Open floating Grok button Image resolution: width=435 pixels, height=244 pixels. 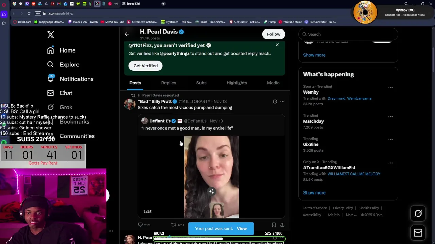coord(418,213)
